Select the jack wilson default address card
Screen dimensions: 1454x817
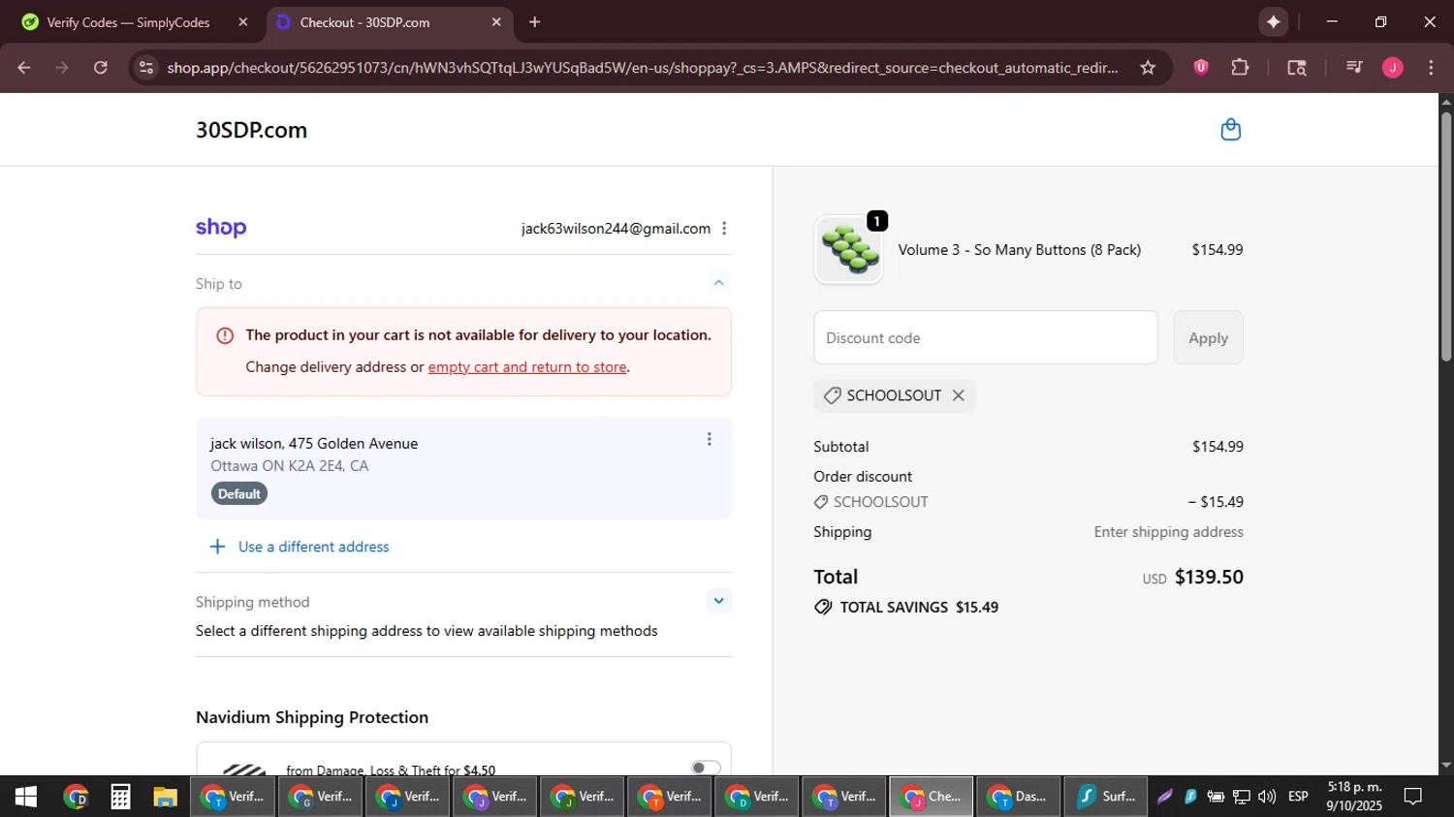pyautogui.click(x=463, y=468)
